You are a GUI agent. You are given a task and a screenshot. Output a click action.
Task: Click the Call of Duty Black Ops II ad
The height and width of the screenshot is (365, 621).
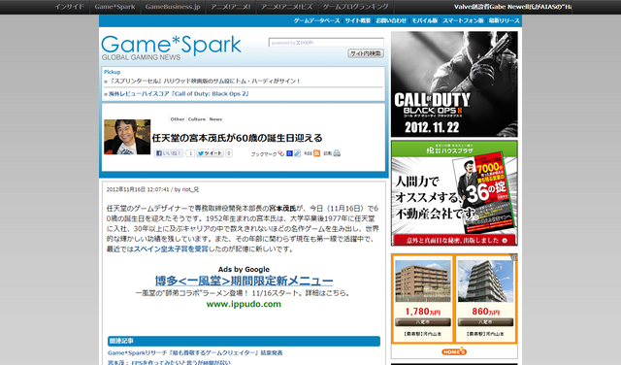point(454,84)
